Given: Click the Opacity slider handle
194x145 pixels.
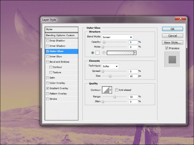Looking at the screenshot, I should point(104,42).
